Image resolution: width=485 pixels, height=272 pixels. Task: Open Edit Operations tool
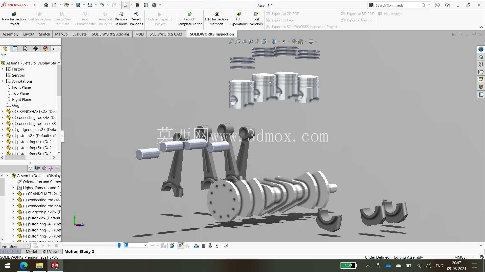(239, 19)
